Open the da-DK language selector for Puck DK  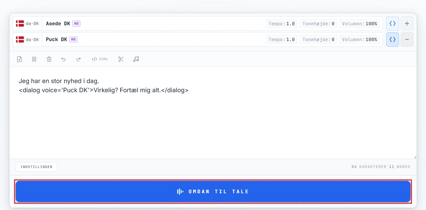(27, 40)
